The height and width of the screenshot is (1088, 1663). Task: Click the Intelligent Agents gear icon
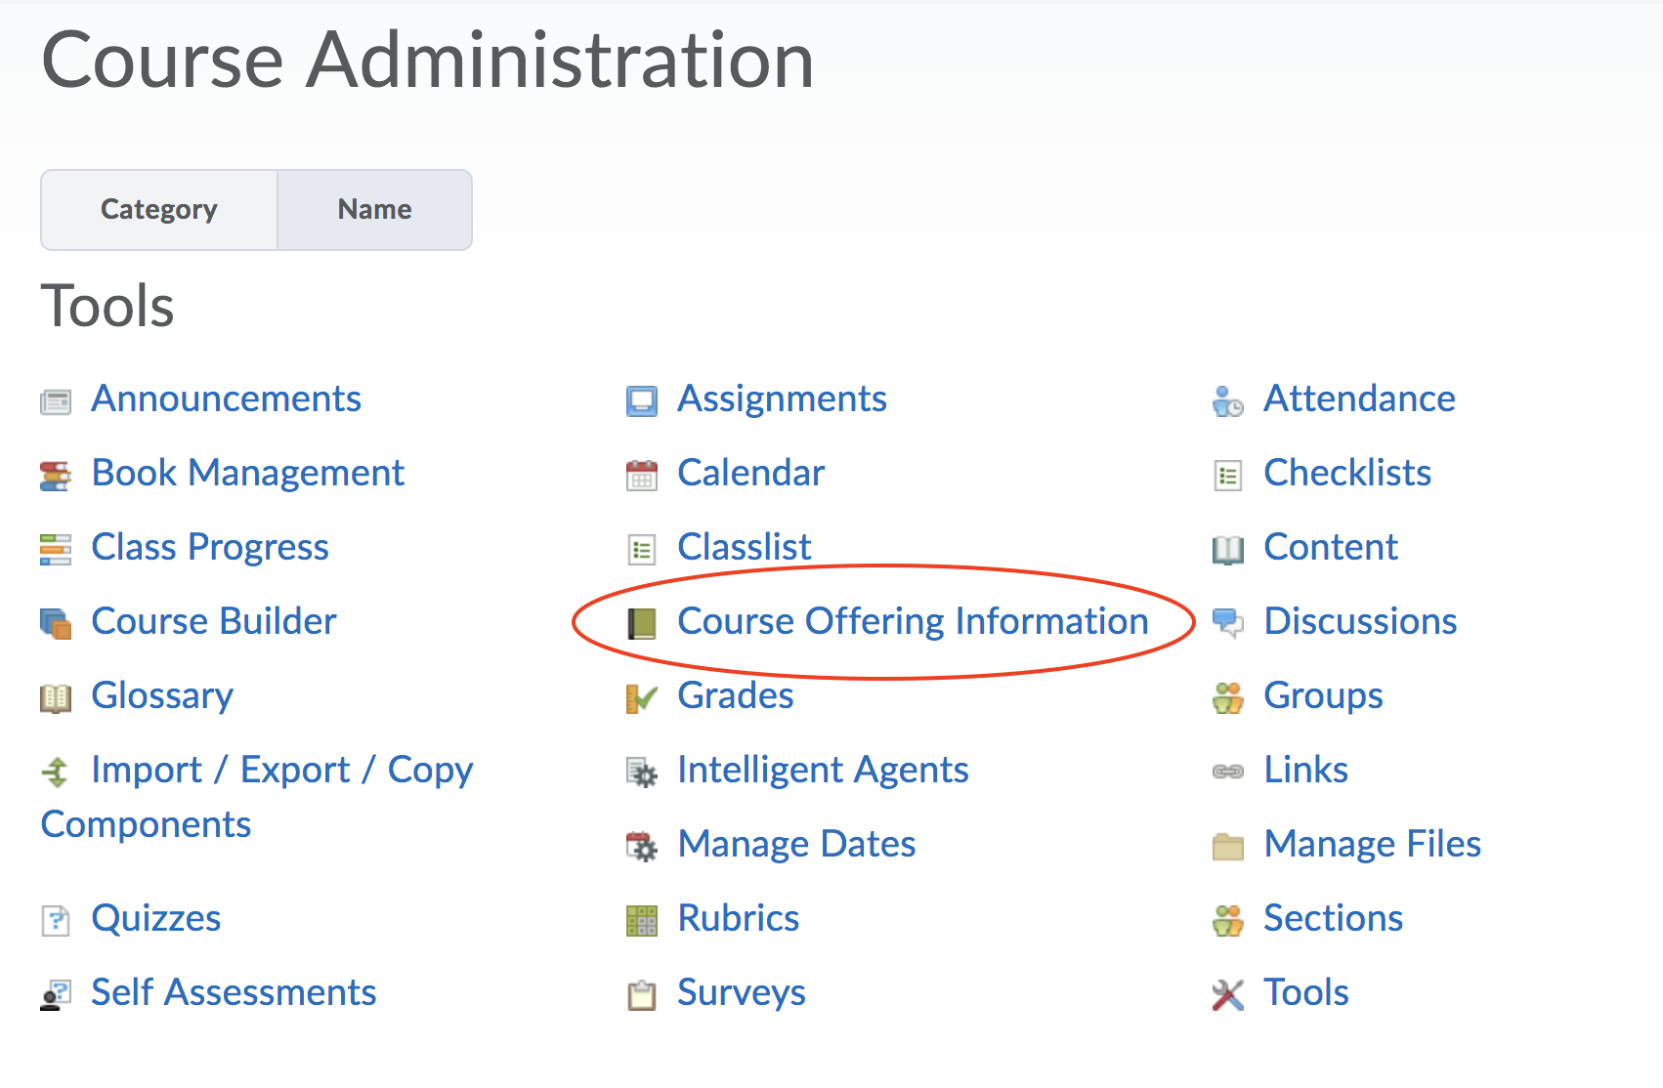point(641,773)
